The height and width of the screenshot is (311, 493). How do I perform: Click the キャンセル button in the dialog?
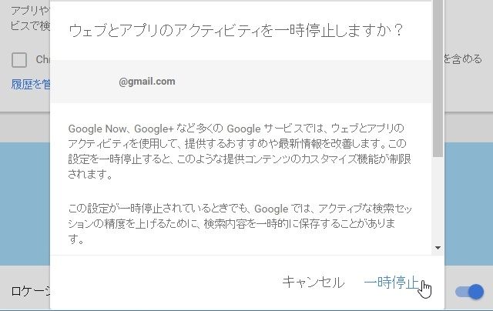click(x=314, y=282)
